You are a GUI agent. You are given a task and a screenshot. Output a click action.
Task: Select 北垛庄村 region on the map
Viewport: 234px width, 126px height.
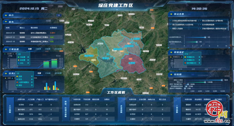[129, 46]
